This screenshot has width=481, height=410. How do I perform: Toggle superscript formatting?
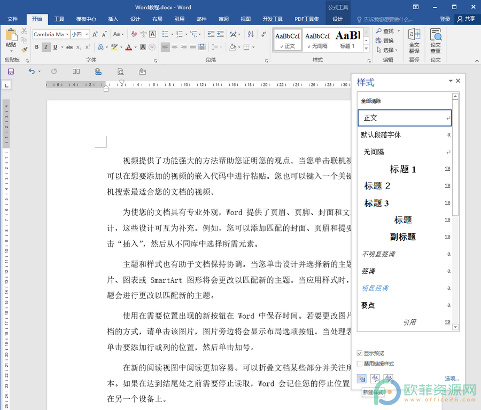coord(88,47)
